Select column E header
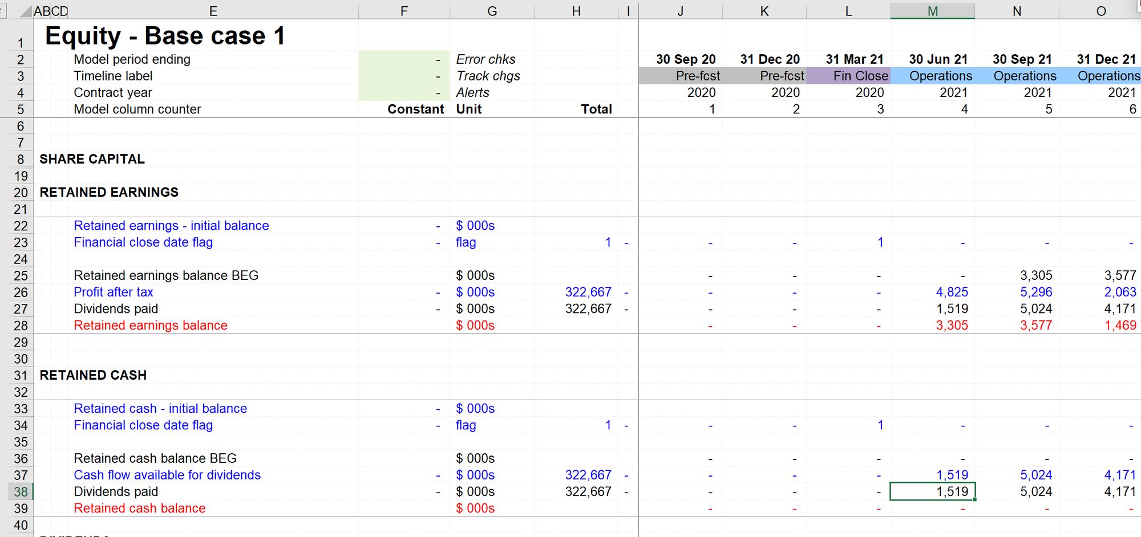The image size is (1141, 537). (x=213, y=11)
